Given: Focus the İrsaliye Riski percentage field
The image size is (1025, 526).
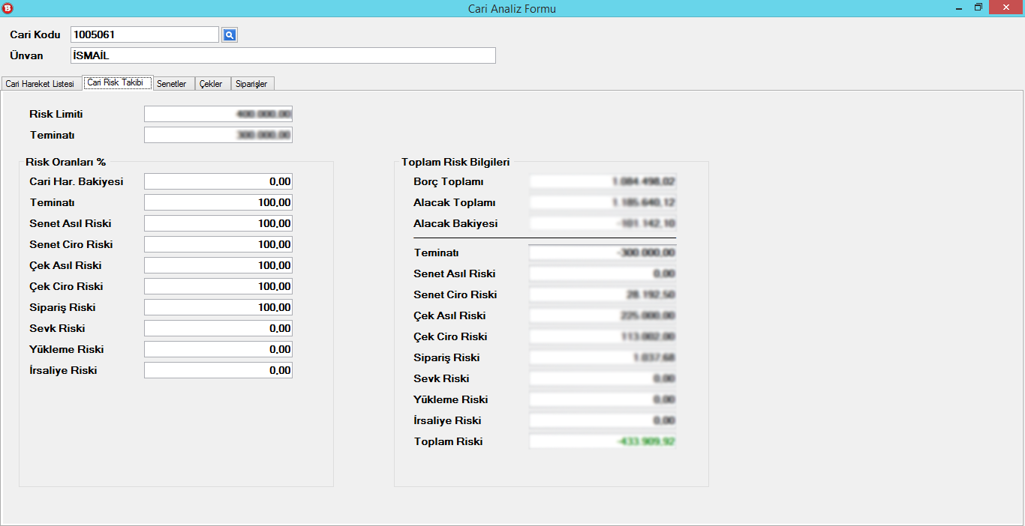Looking at the screenshot, I should (x=218, y=370).
